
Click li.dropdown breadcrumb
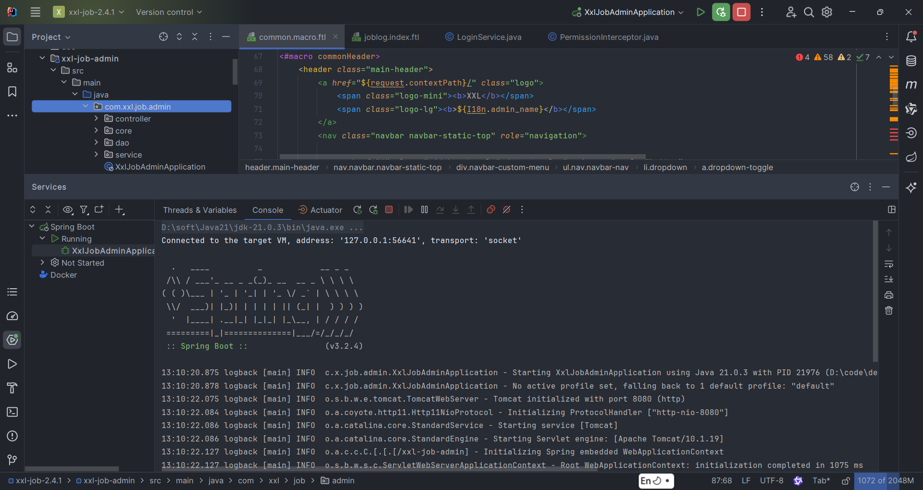[665, 167]
